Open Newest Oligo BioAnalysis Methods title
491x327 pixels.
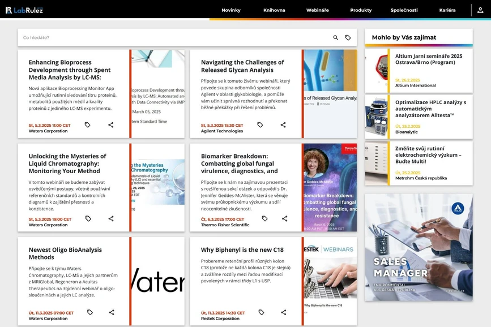tap(65, 253)
